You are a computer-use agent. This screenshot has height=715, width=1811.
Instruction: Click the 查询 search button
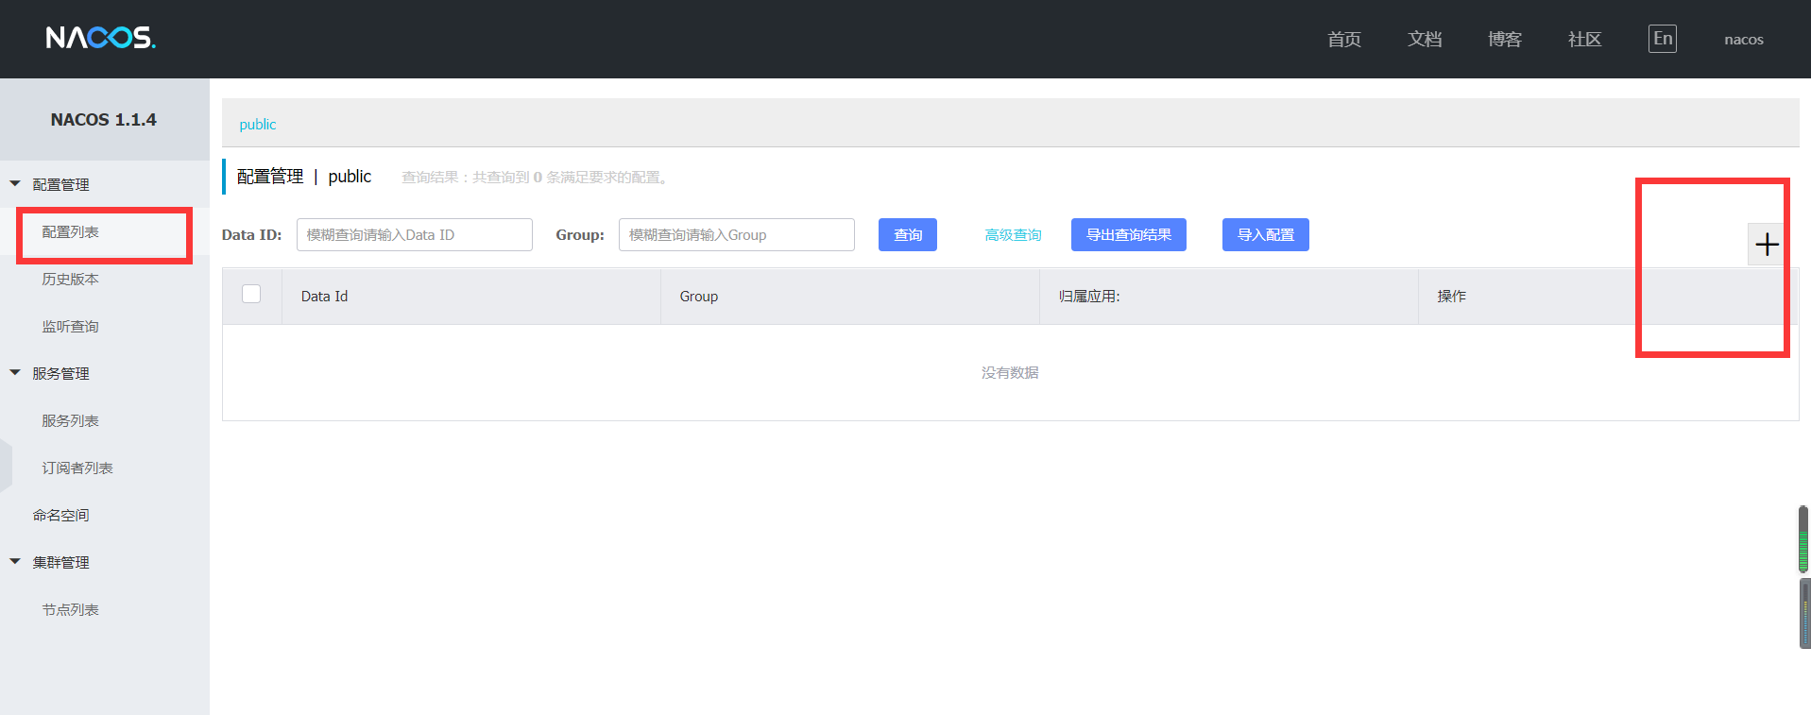[x=908, y=235]
